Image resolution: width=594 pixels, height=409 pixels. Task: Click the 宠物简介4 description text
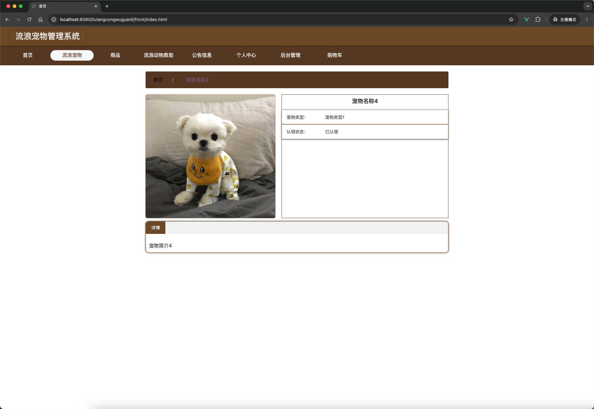pyautogui.click(x=160, y=246)
